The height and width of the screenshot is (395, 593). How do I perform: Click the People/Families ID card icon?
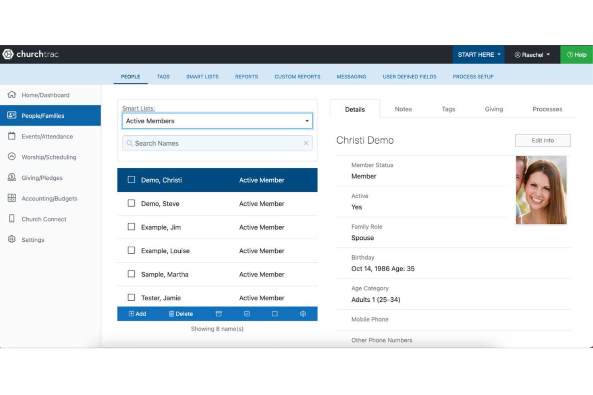(x=12, y=115)
